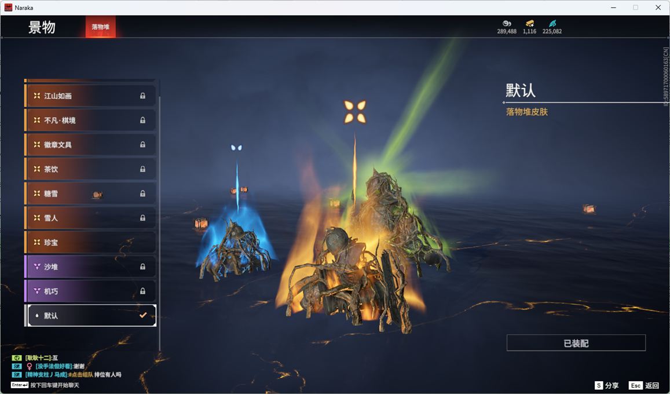Click the lock icon on 沙堆
This screenshot has height=394, width=670.
pyautogui.click(x=142, y=266)
